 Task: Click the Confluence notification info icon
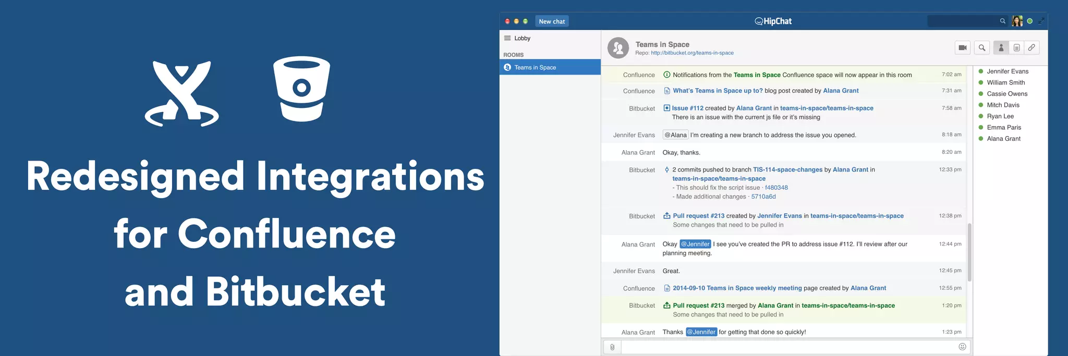[x=666, y=75]
